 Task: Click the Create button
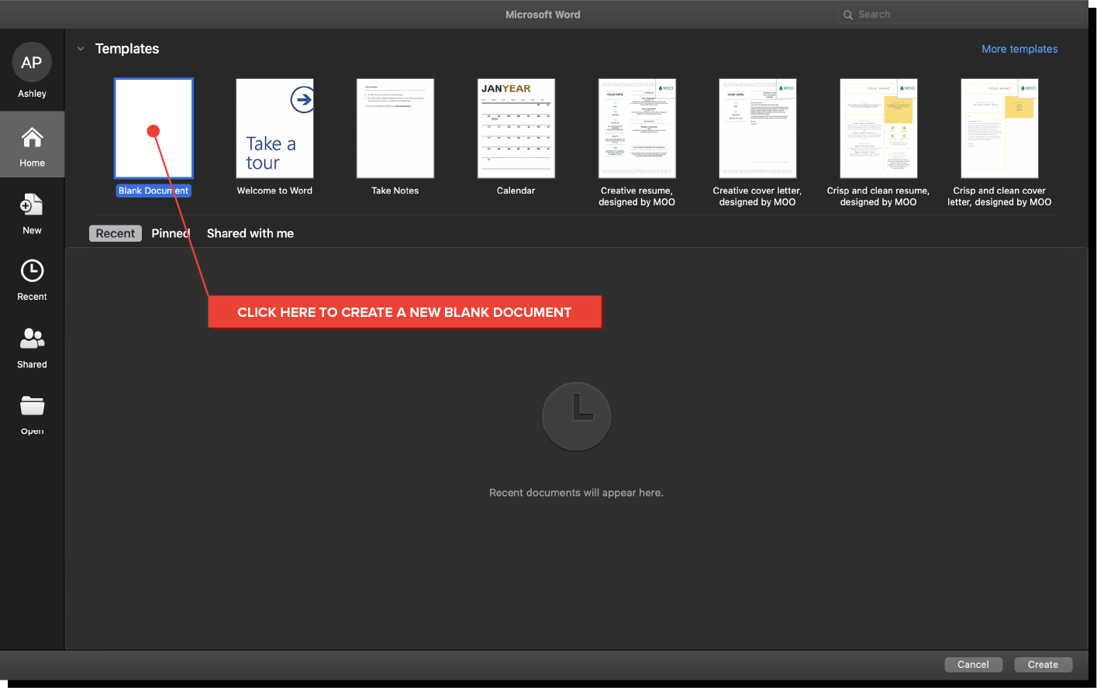[x=1043, y=665]
